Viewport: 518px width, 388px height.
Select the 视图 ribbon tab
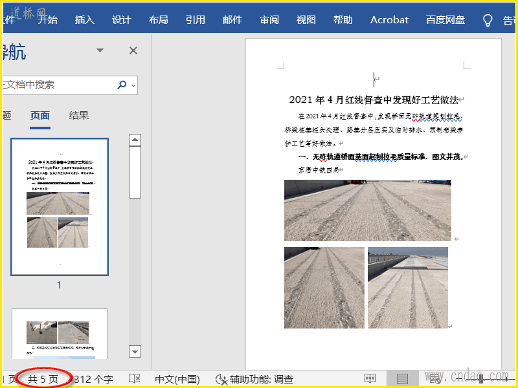306,20
